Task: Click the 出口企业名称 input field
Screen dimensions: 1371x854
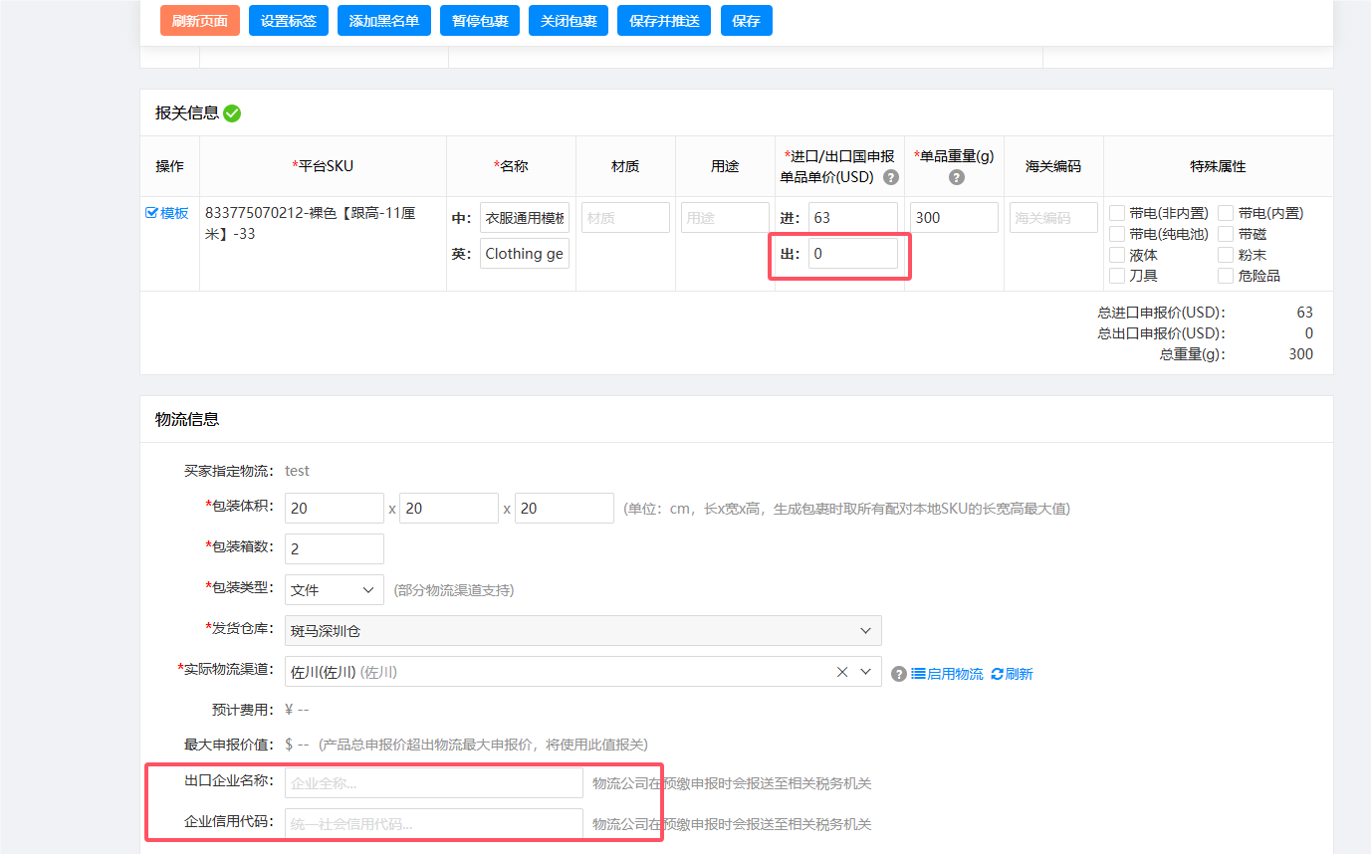Action: (433, 783)
